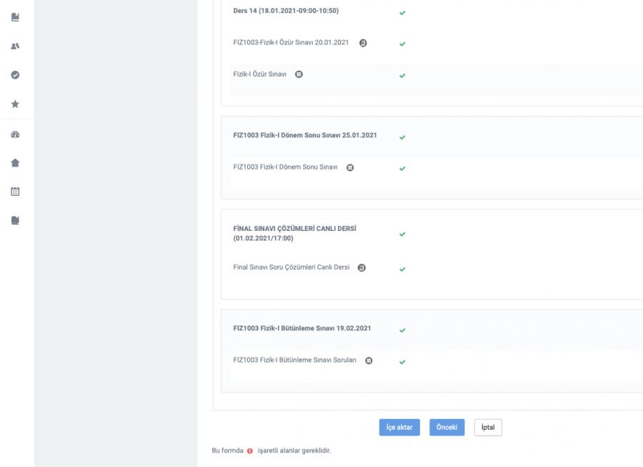The image size is (643, 467).
Task: Open the Dashboard gauge icon in sidebar
Action: 15,134
